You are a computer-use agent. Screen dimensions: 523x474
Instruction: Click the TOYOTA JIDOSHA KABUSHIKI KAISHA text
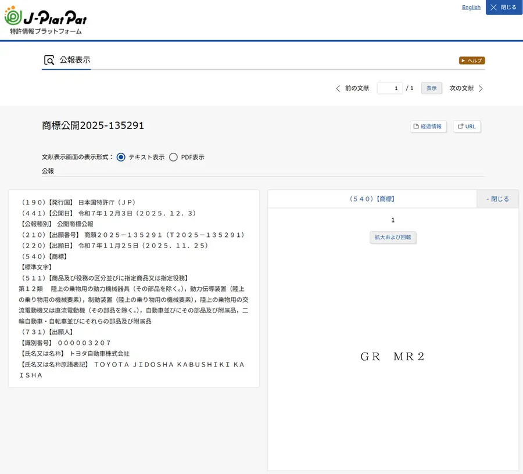[x=132, y=369]
